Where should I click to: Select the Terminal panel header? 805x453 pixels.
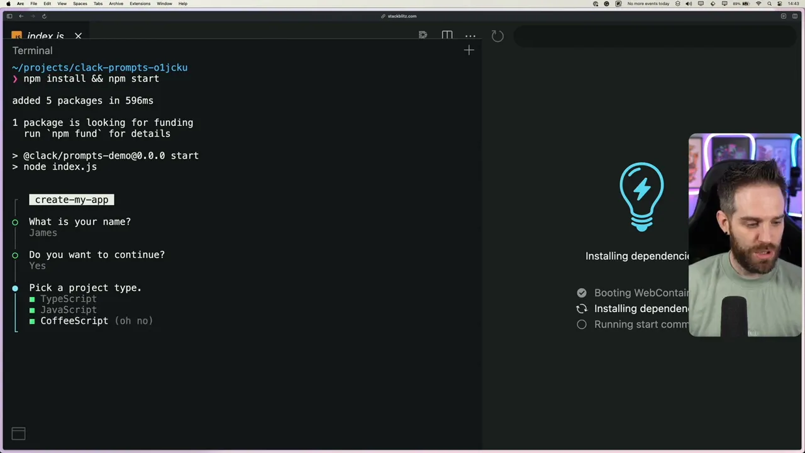tap(33, 50)
